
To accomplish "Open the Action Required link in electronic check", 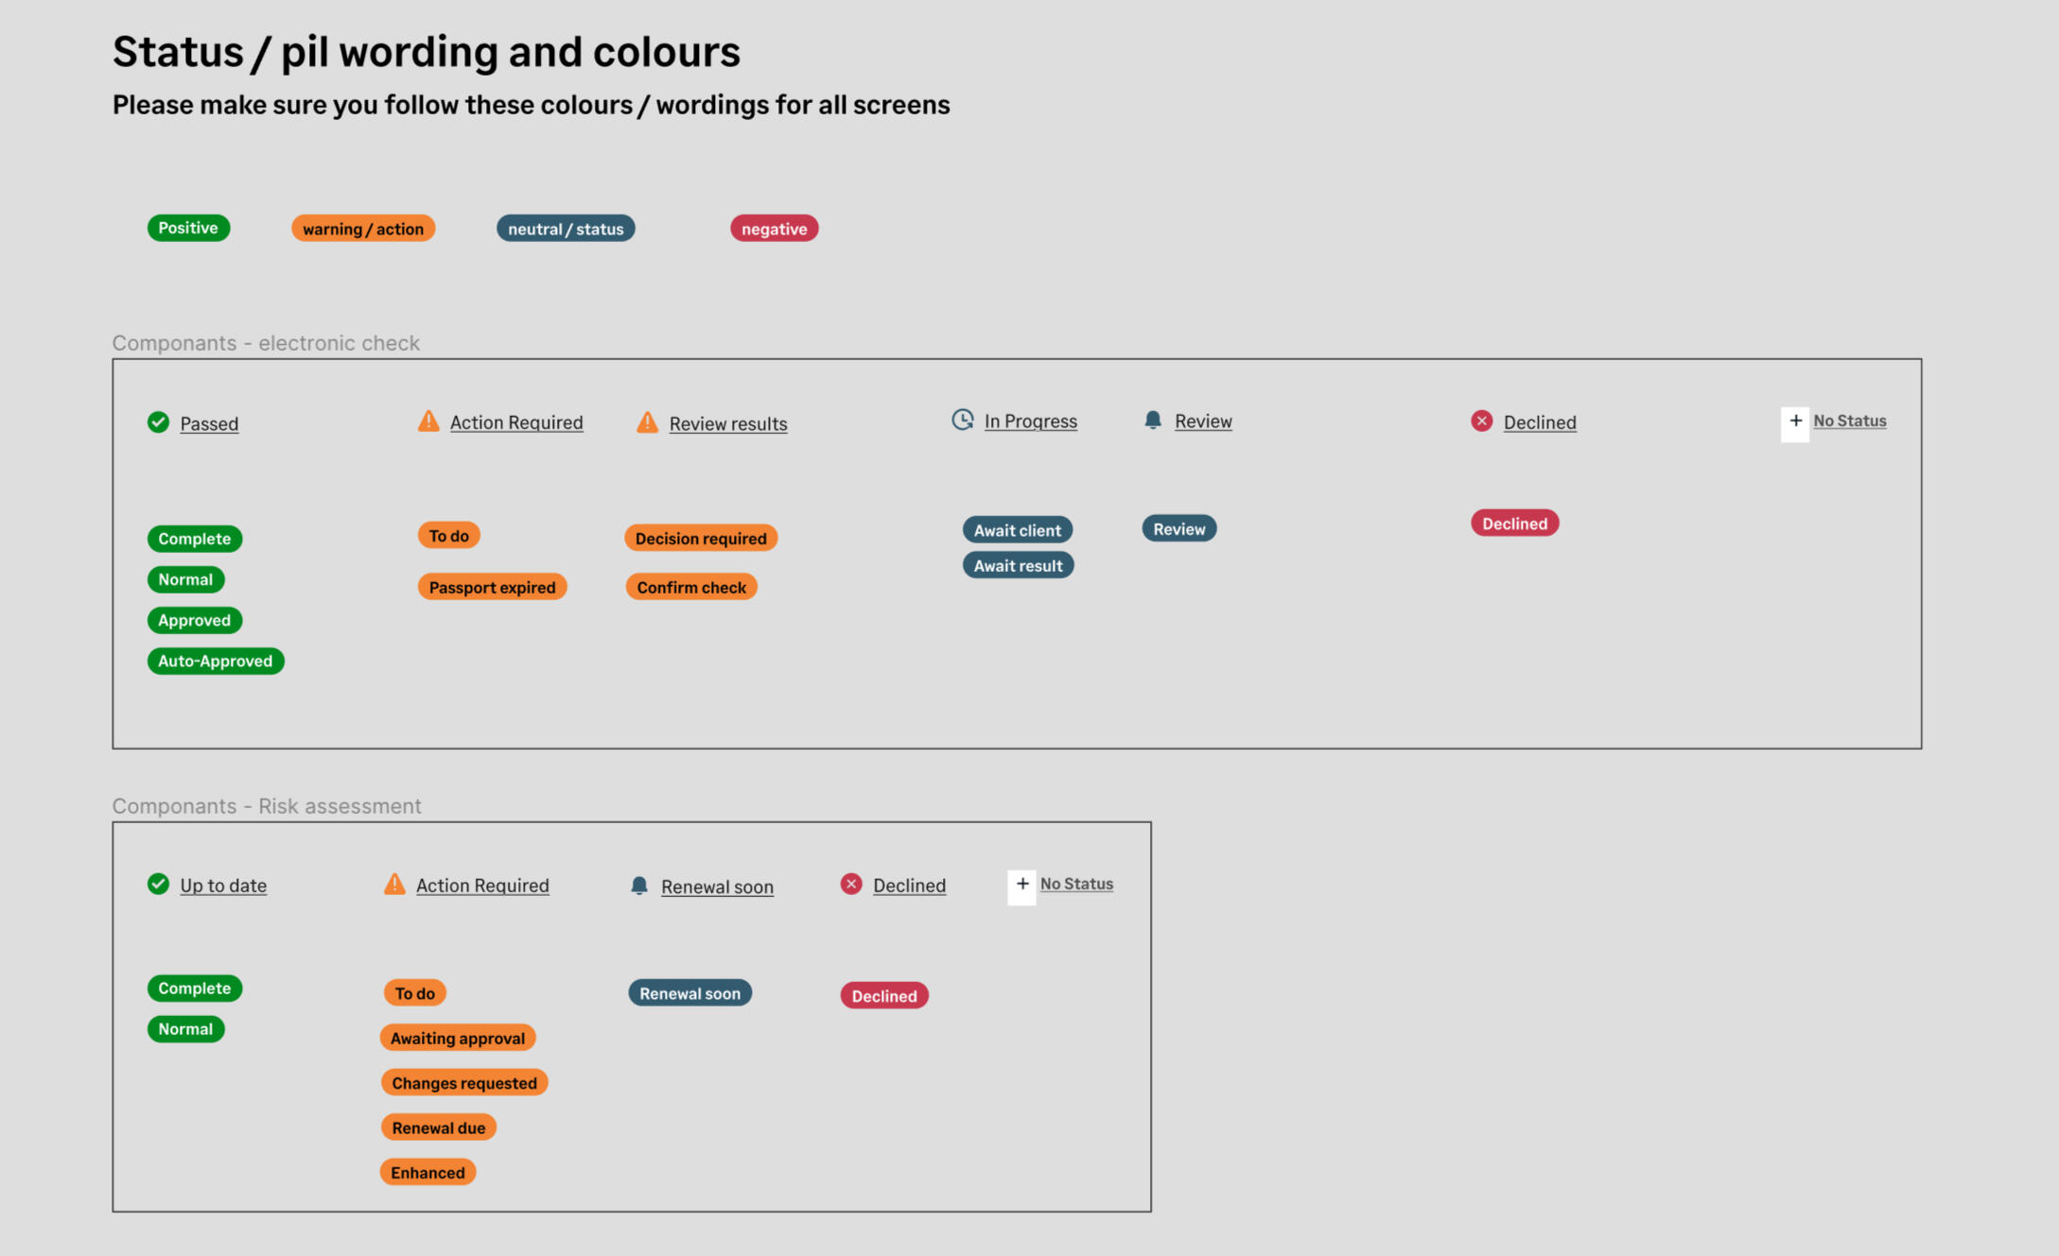I will pyautogui.click(x=516, y=422).
